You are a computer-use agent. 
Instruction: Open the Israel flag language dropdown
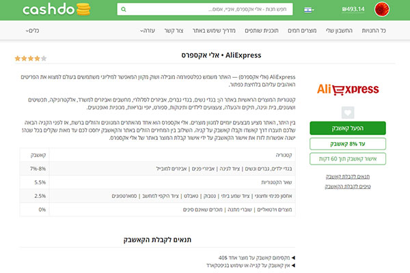click(309, 10)
